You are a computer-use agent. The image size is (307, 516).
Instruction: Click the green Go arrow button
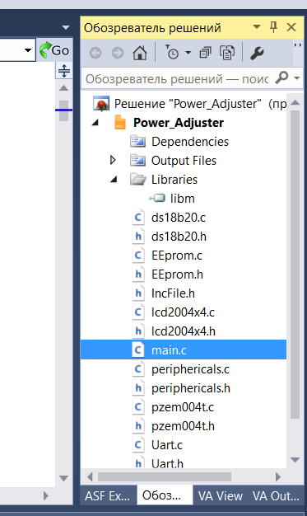(x=54, y=50)
